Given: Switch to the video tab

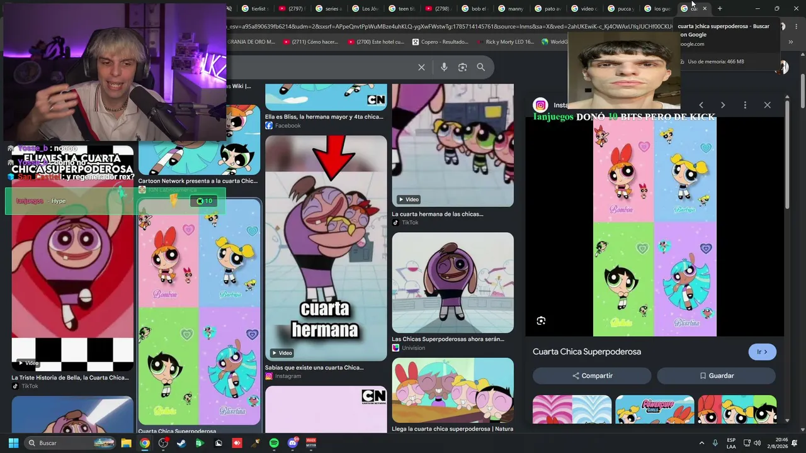Looking at the screenshot, I should [x=583, y=9].
